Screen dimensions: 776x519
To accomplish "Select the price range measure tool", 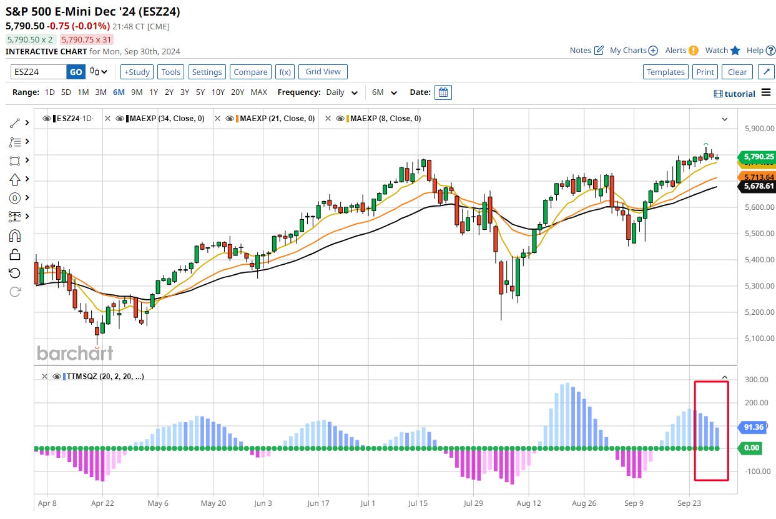I will (15, 217).
